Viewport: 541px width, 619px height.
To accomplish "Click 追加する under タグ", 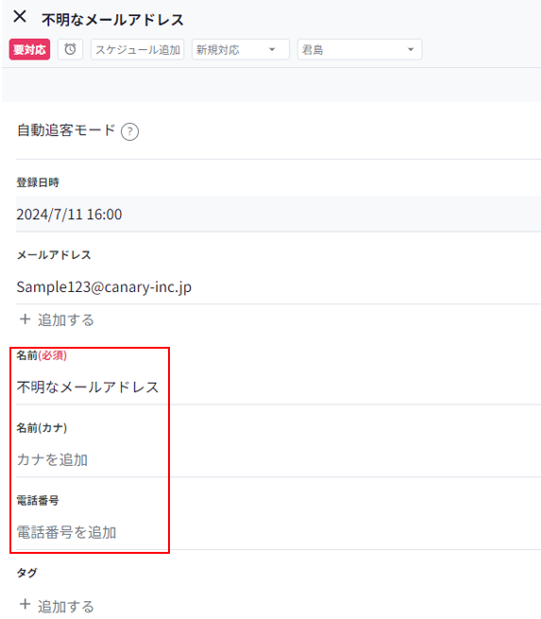I will pos(58,606).
